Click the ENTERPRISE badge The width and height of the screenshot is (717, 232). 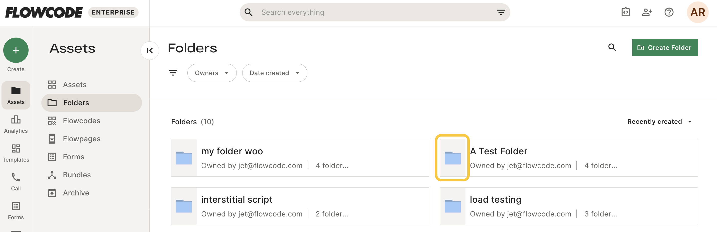click(x=113, y=12)
